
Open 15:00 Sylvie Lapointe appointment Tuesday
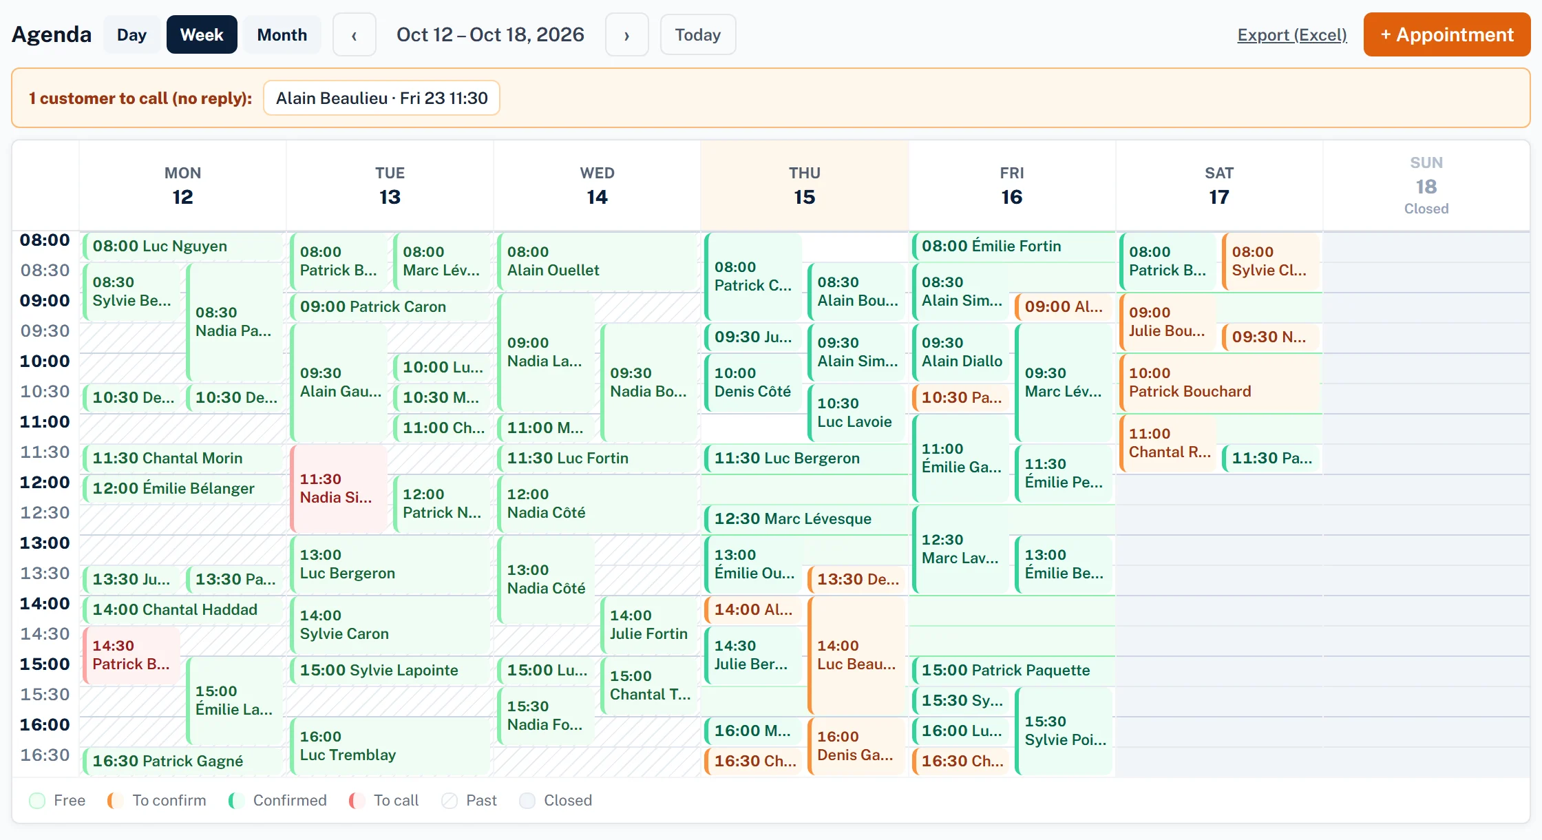coord(390,671)
